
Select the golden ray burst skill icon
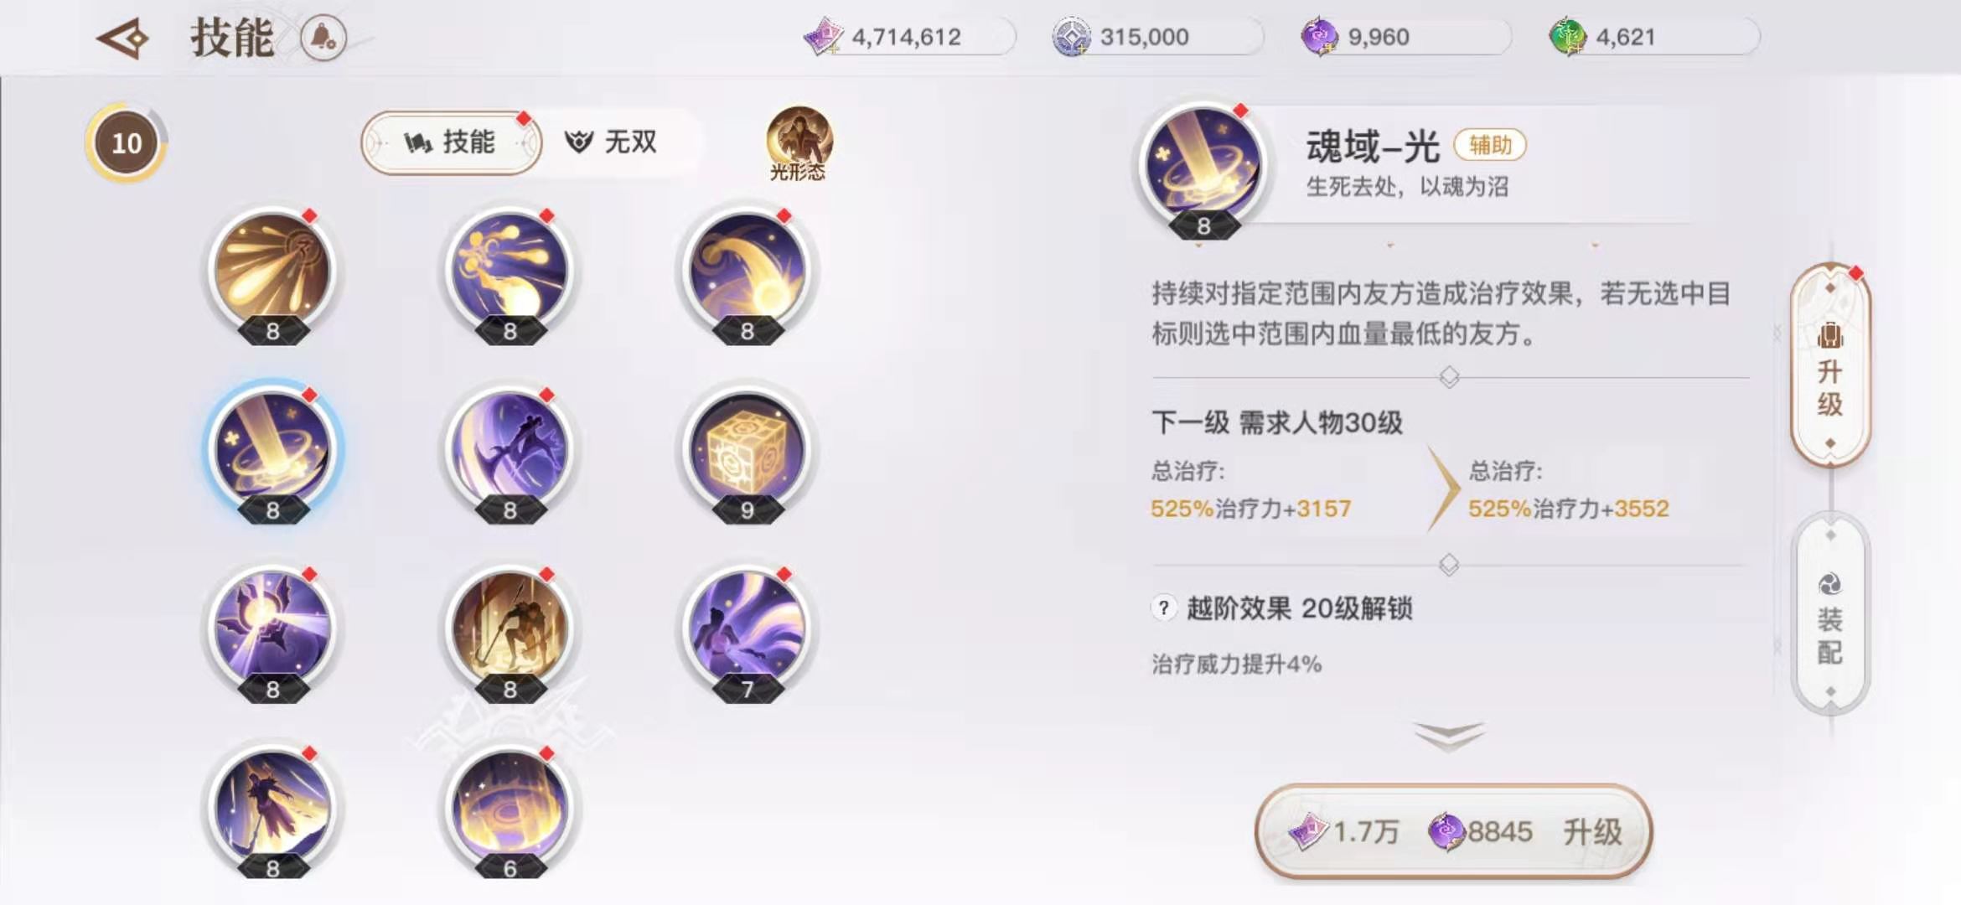point(272,271)
